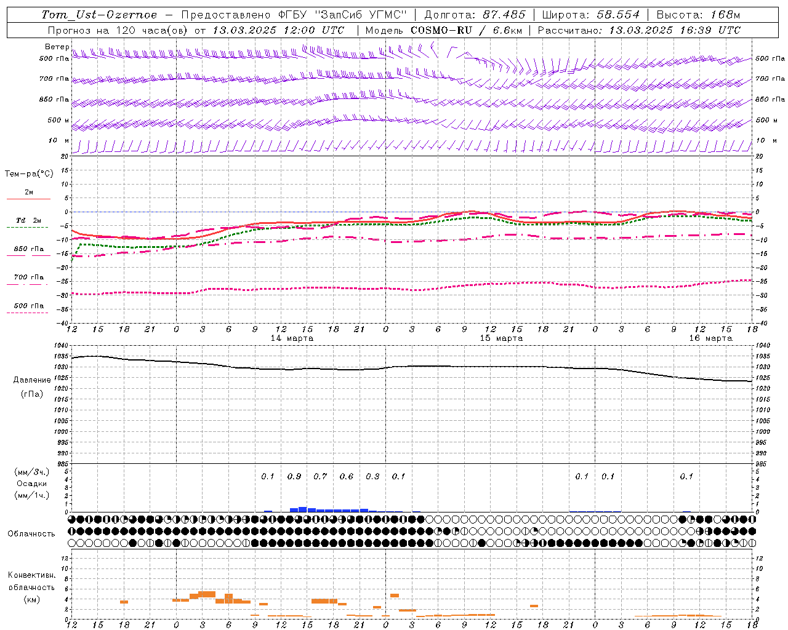Click the Тем-ра(°C) axis title
The height and width of the screenshot is (630, 788).
point(29,173)
